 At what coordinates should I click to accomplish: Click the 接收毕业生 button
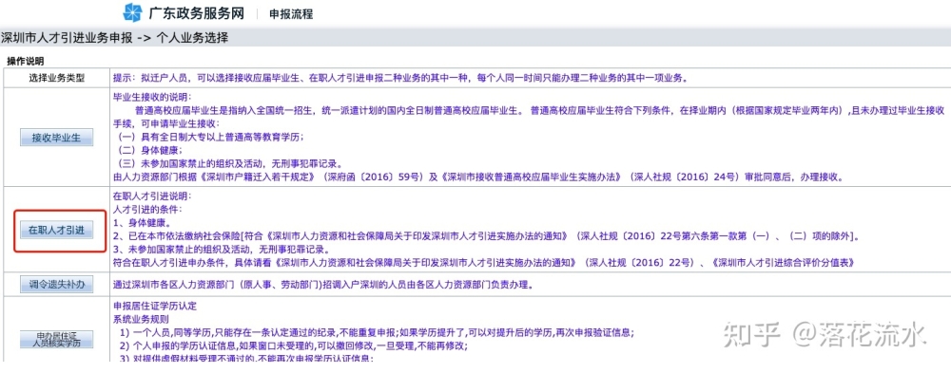point(56,138)
